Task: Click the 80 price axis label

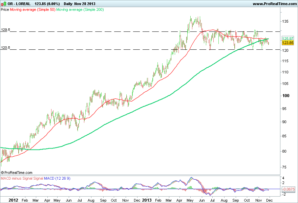Action: (284, 151)
